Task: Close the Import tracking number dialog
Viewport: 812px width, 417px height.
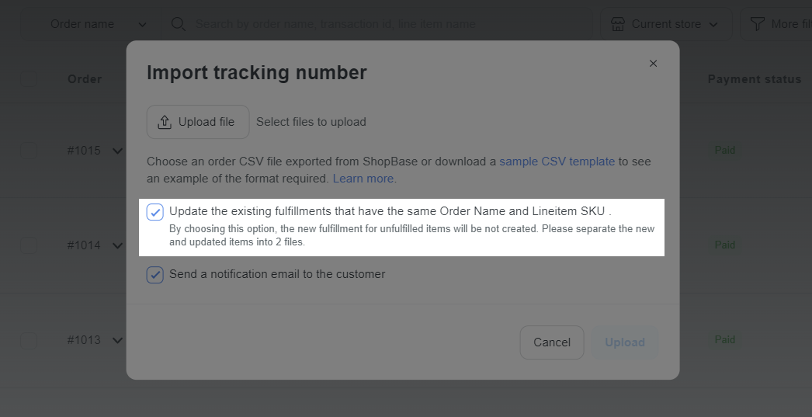Action: pos(653,63)
